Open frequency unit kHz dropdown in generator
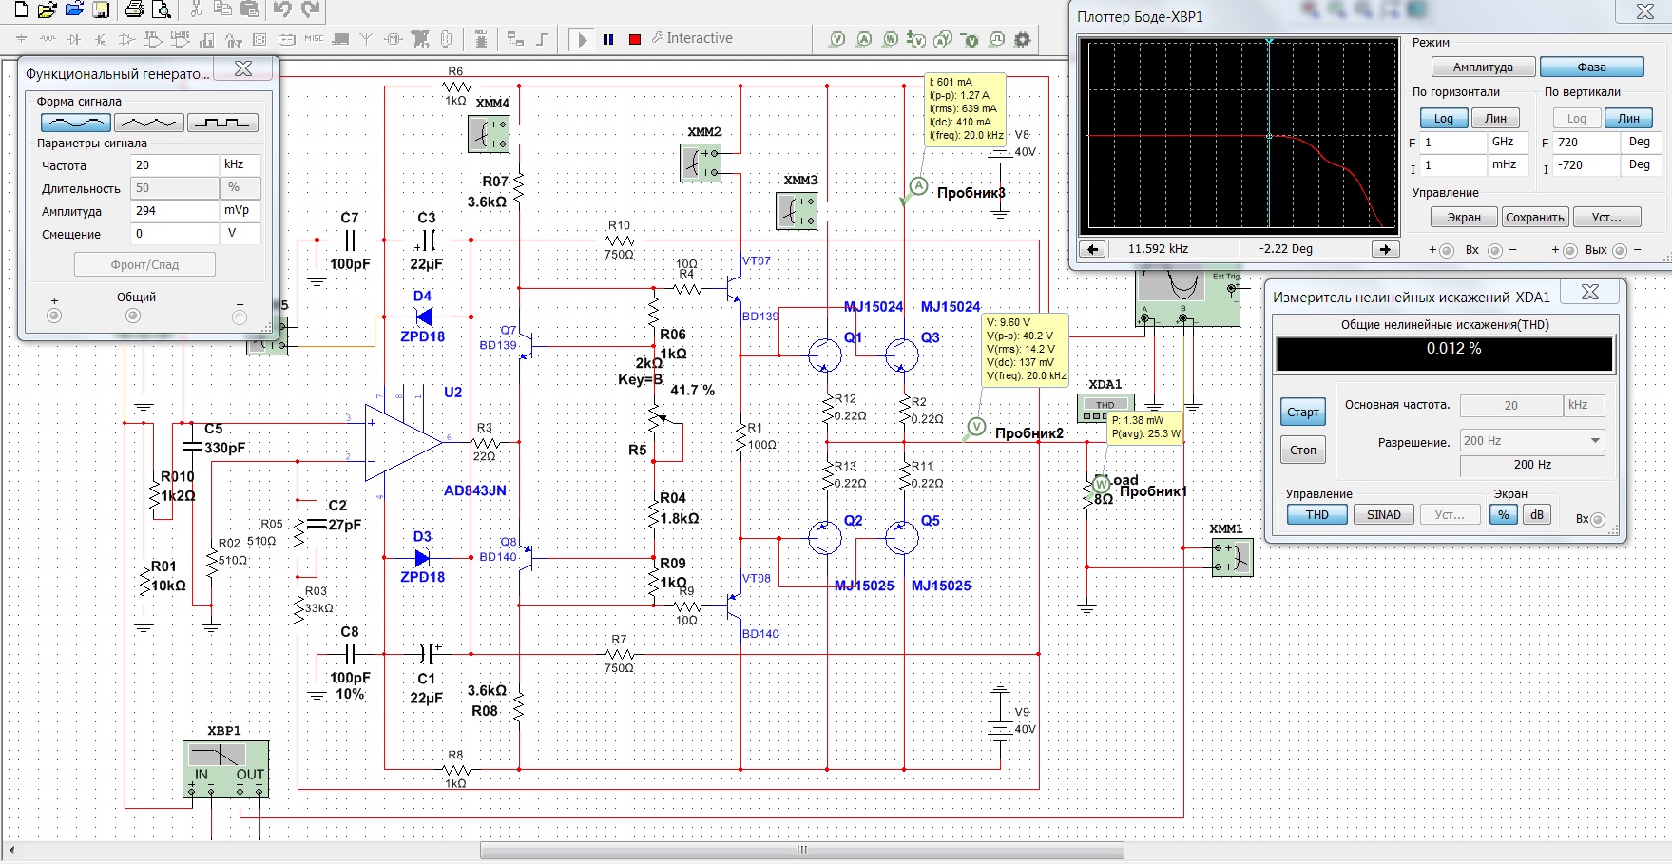This screenshot has height=864, width=1672. (x=240, y=164)
